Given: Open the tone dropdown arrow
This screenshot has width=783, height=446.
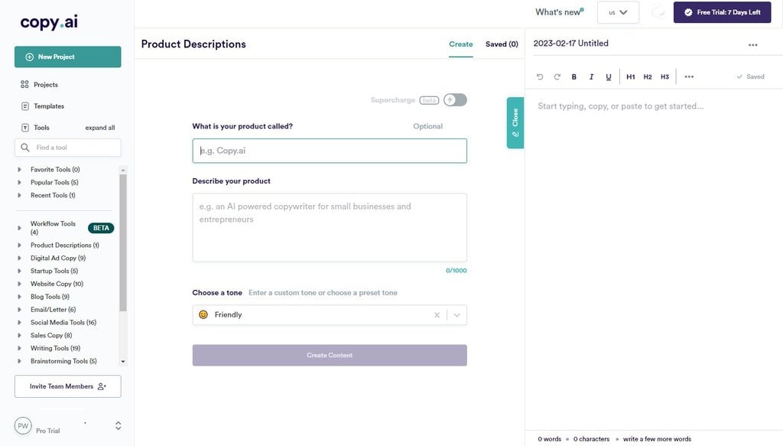Looking at the screenshot, I should [456, 315].
